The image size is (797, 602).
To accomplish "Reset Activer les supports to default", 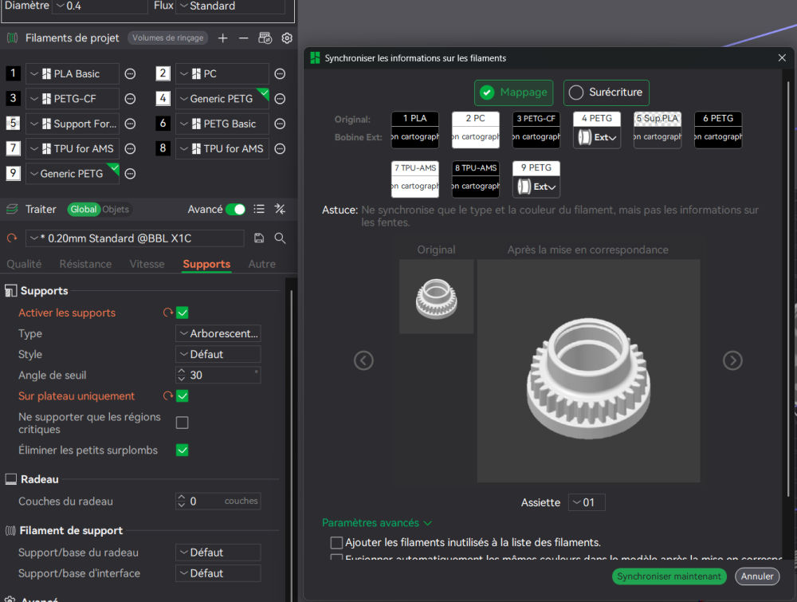I will (167, 313).
